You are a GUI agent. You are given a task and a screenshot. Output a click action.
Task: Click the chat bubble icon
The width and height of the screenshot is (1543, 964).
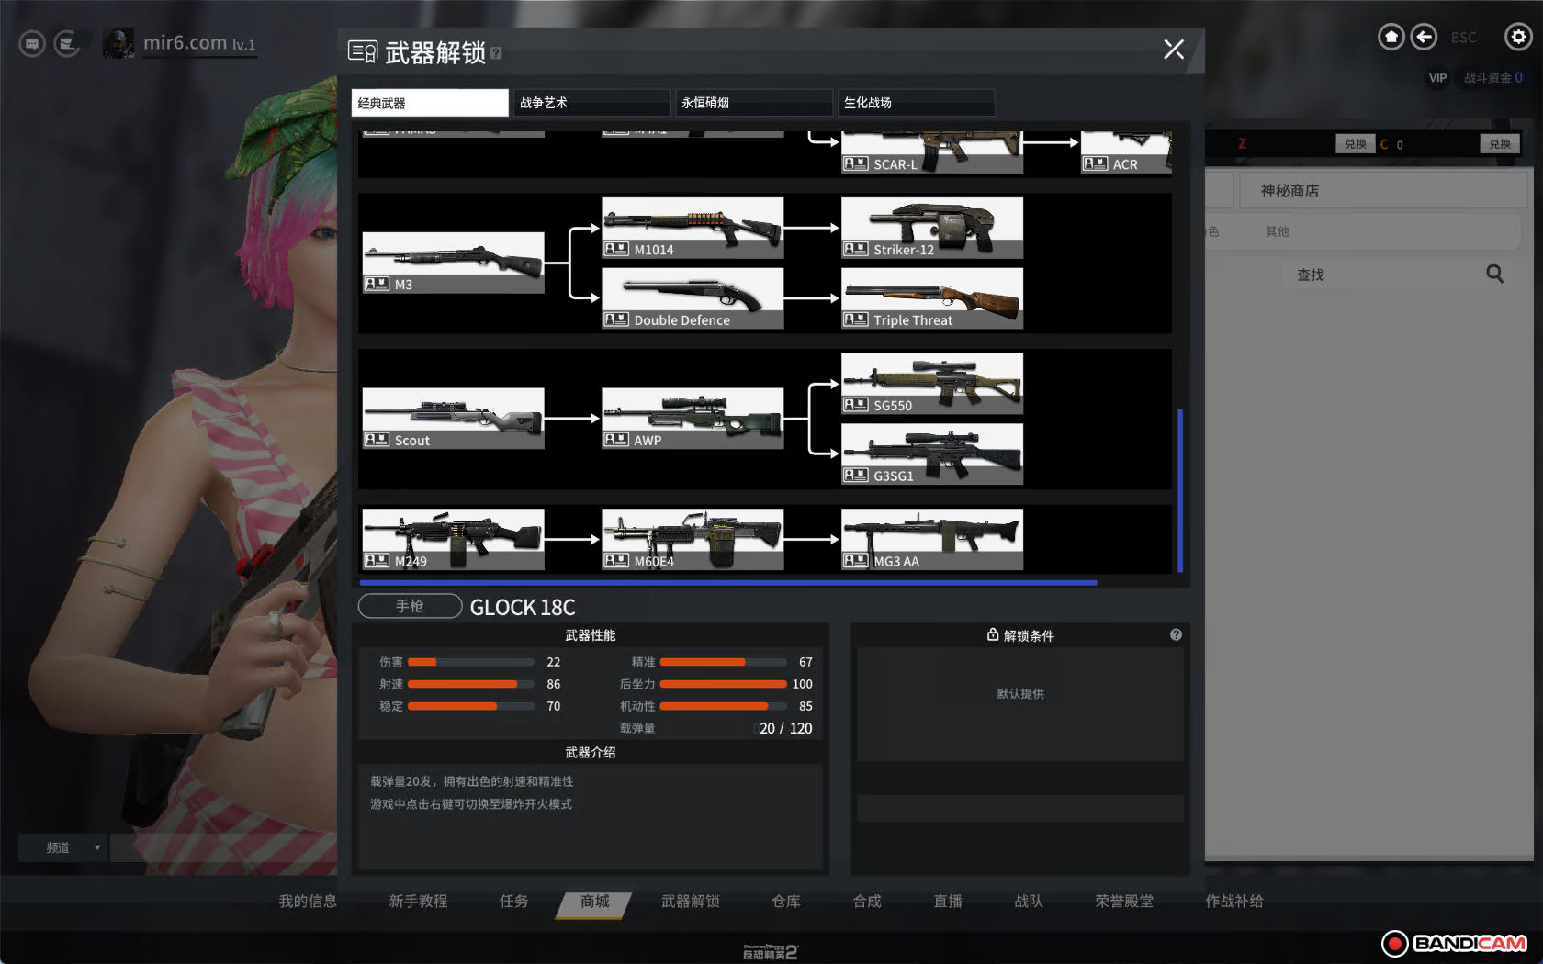click(x=32, y=43)
